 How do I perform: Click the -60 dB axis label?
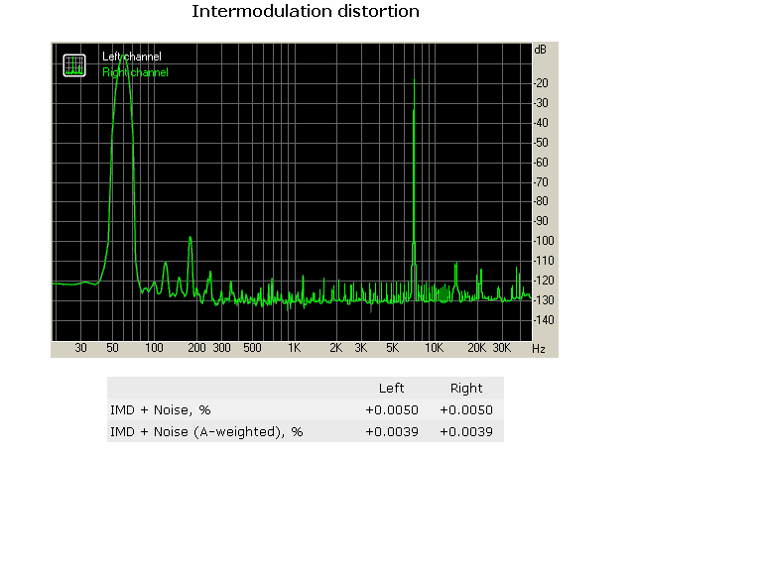click(541, 163)
